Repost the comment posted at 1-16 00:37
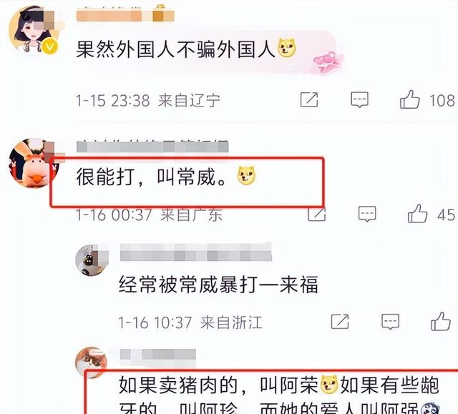The height and width of the screenshot is (414, 458). click(x=316, y=215)
